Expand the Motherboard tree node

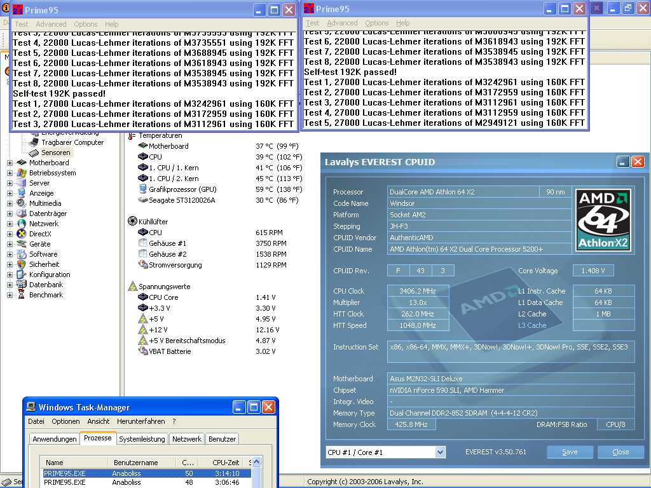click(x=10, y=163)
